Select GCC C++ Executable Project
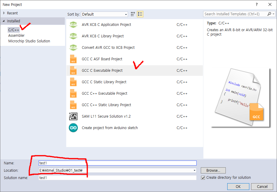This screenshot has height=192, width=277. click(105, 94)
